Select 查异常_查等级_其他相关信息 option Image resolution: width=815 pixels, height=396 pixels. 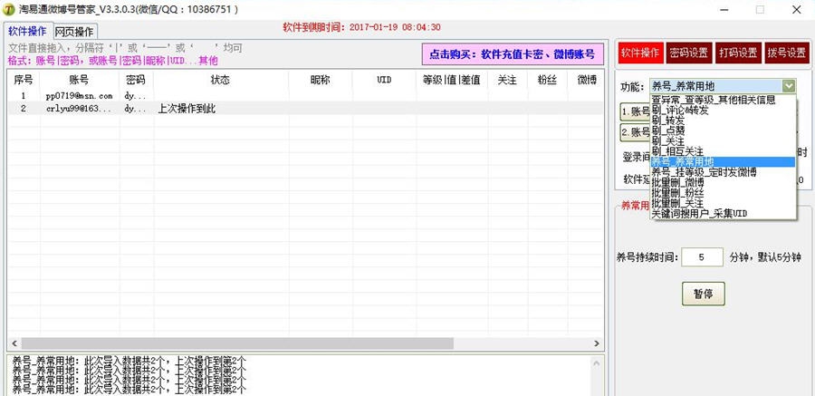(x=723, y=100)
